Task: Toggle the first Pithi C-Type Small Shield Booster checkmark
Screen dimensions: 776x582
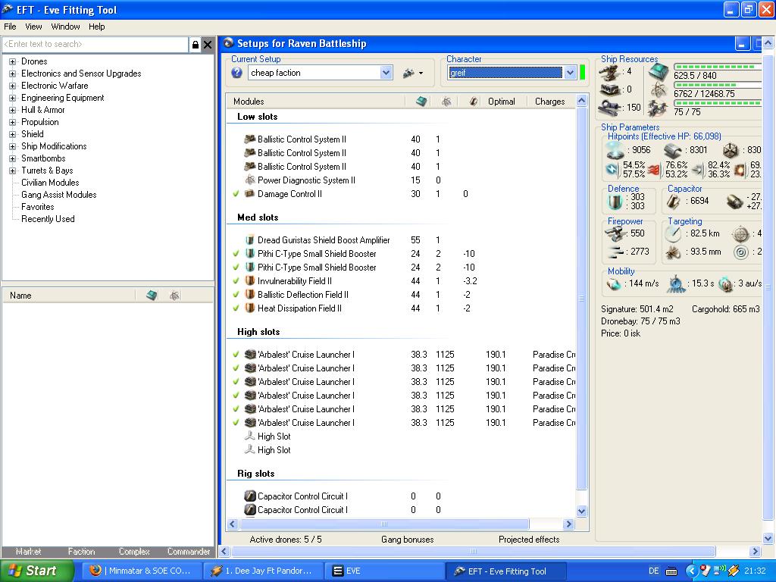Action: 236,254
